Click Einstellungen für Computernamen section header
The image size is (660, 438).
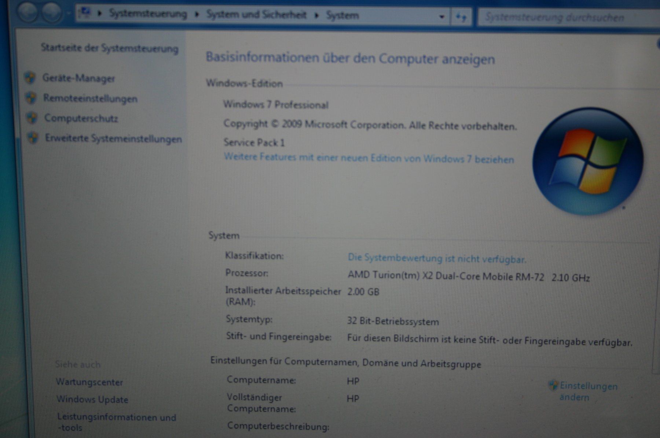point(346,362)
